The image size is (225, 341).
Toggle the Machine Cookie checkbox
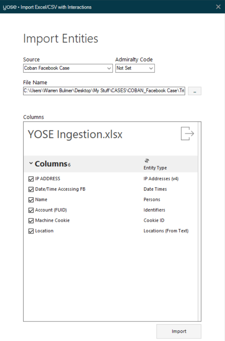point(31,221)
